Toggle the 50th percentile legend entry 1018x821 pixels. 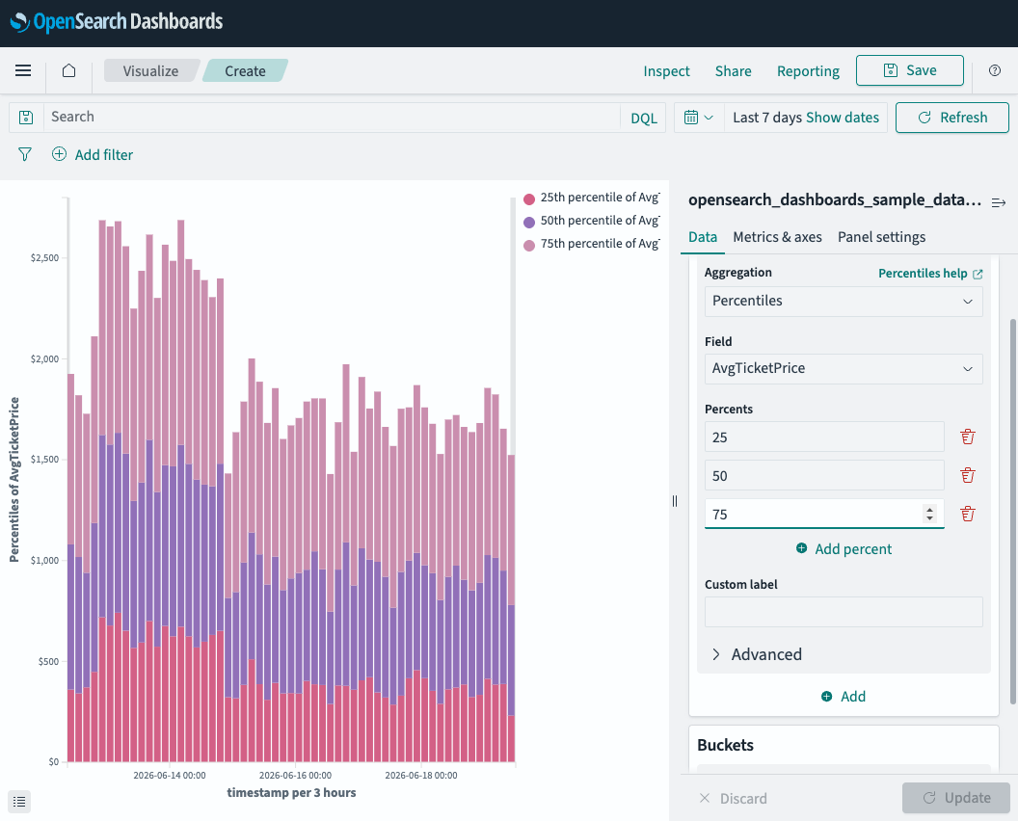pyautogui.click(x=592, y=222)
